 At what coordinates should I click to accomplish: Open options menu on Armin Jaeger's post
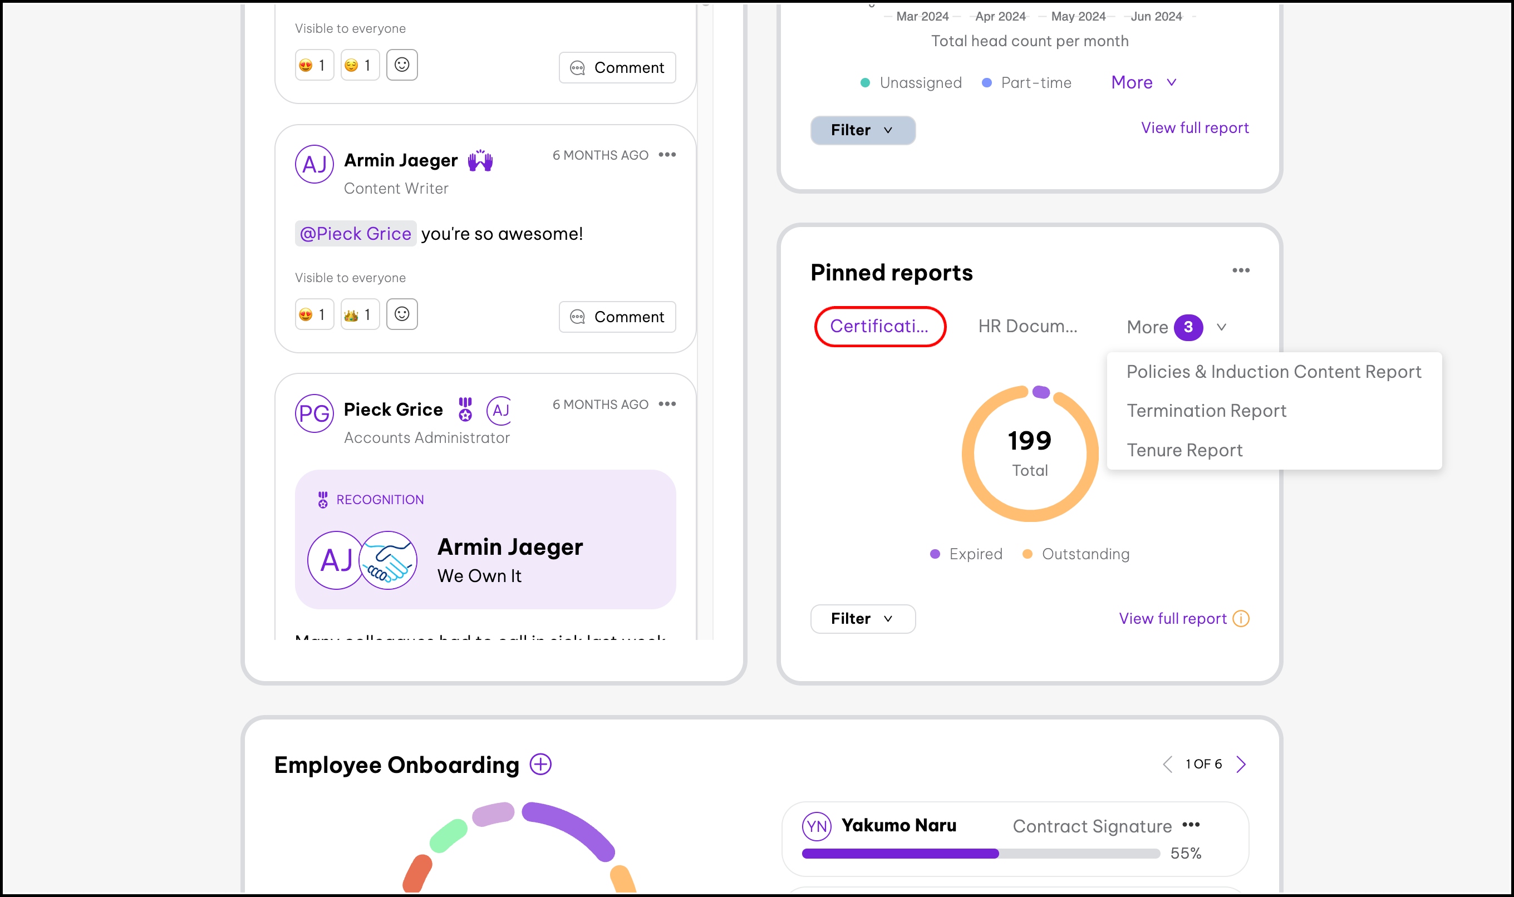[x=667, y=155]
